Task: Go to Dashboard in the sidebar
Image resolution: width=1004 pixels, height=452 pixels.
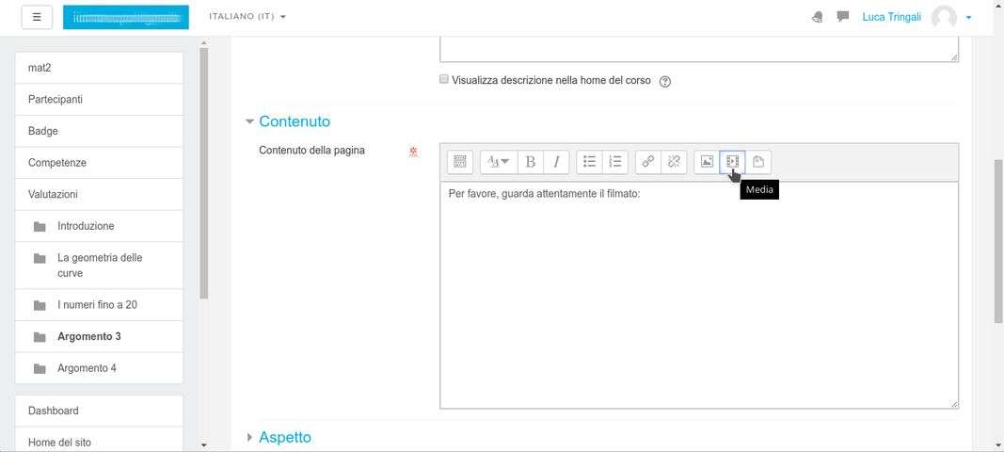Action: coord(99,411)
